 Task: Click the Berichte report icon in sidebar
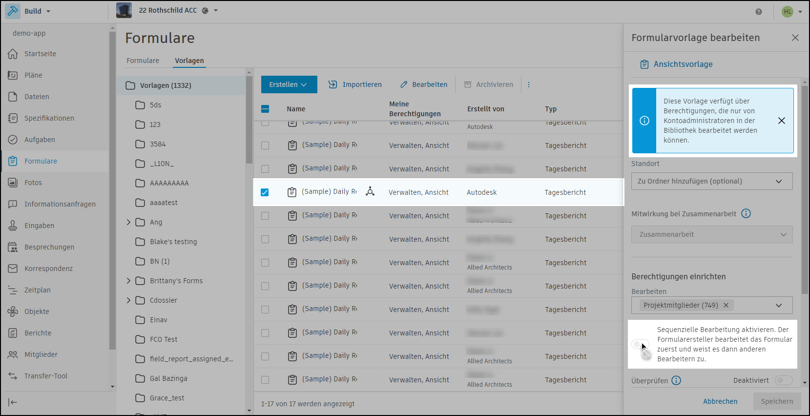pyautogui.click(x=13, y=333)
